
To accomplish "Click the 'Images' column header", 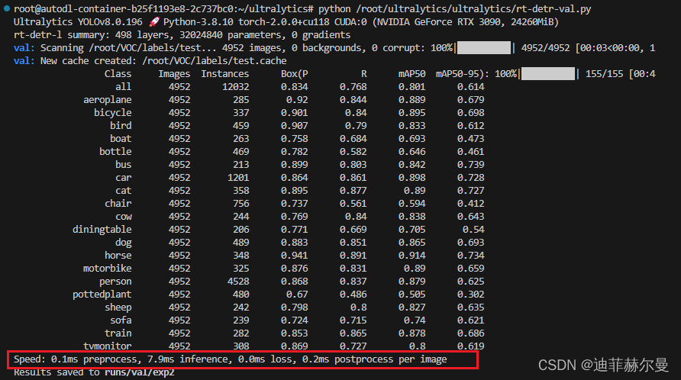I will [174, 74].
